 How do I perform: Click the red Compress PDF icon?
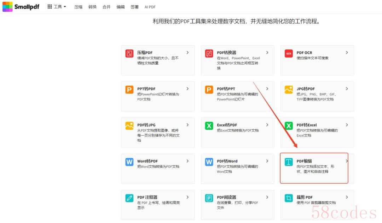(x=129, y=54)
